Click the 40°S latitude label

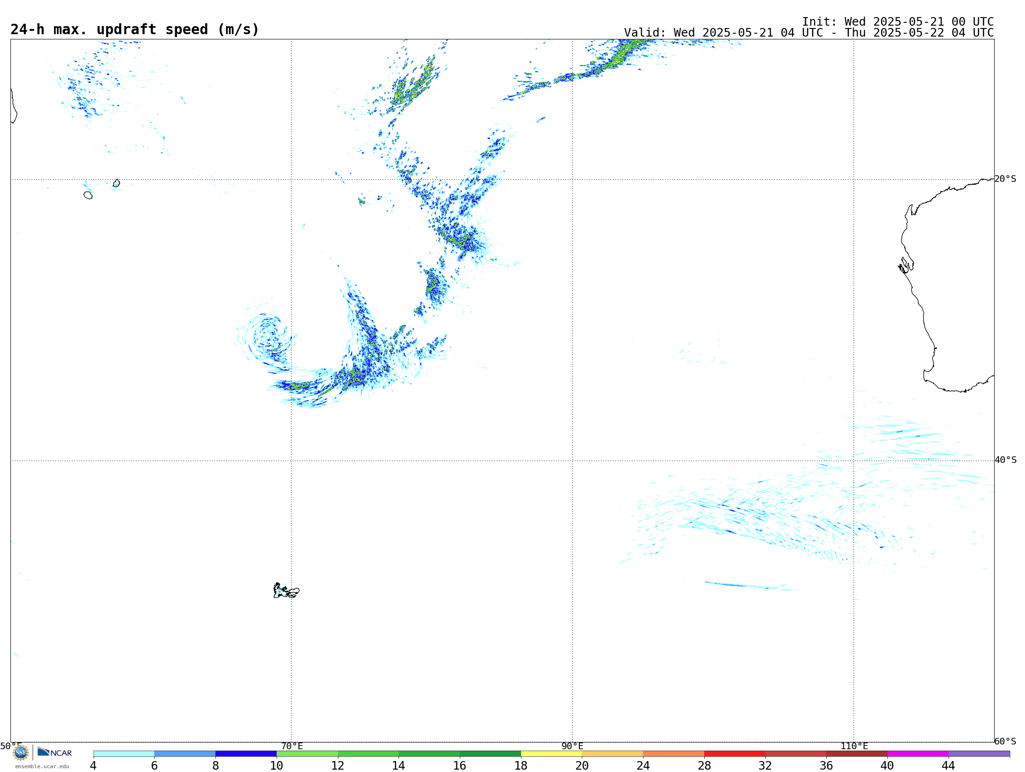[1006, 460]
